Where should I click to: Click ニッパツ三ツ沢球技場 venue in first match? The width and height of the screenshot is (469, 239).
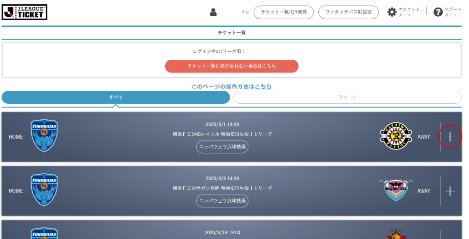[x=222, y=147]
